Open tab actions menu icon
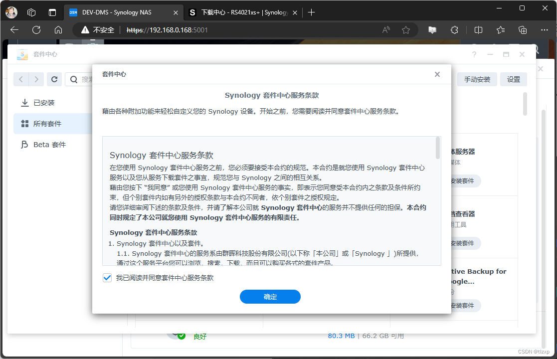This screenshot has width=557, height=359. (x=52, y=12)
